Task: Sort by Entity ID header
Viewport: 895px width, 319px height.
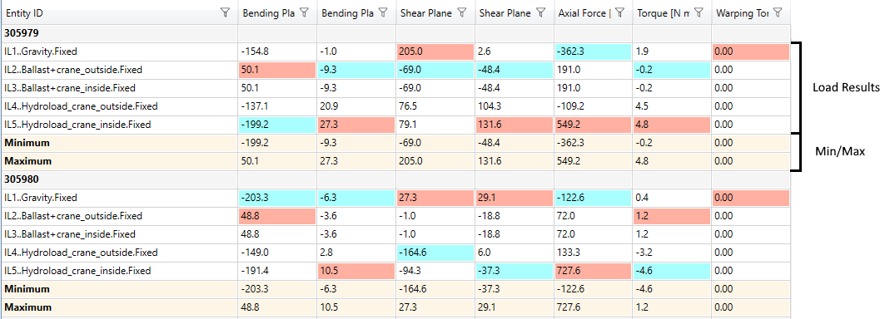Action: click(x=25, y=13)
